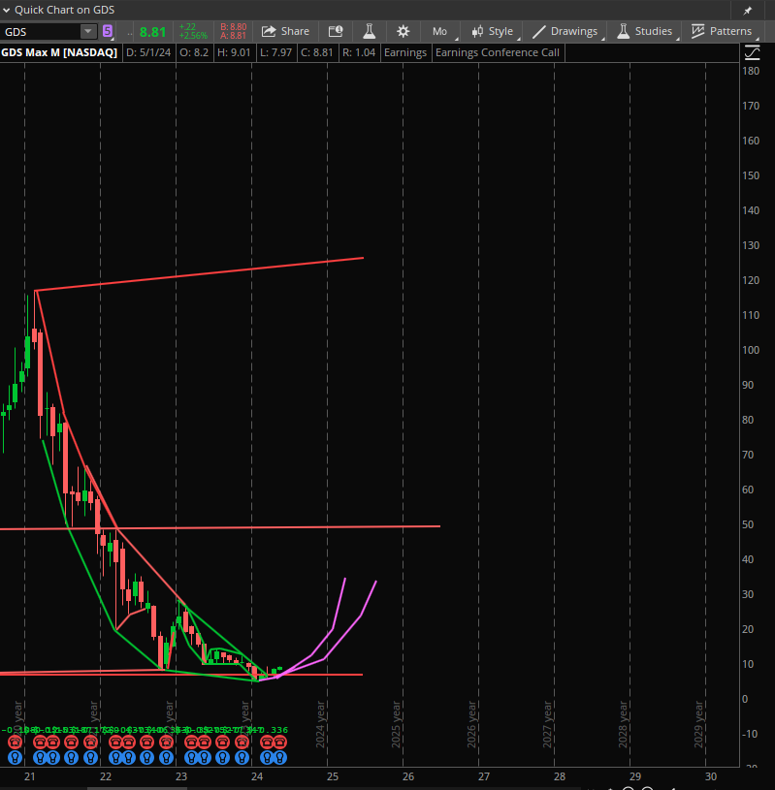Image resolution: width=775 pixels, height=790 pixels.
Task: Click the red phone icon just left of the 23 year line
Action: coord(167,743)
